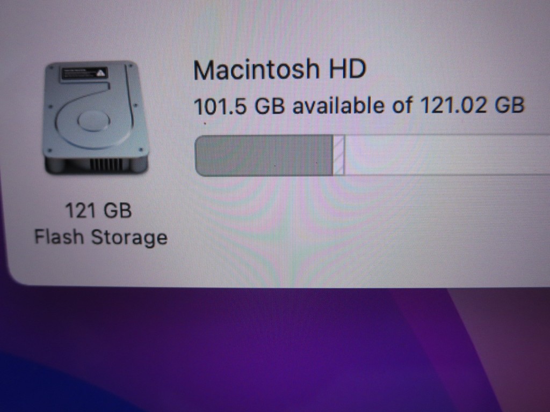Click the empty free portion of storage bar
Screen dimensions: 550x412
coord(447,155)
